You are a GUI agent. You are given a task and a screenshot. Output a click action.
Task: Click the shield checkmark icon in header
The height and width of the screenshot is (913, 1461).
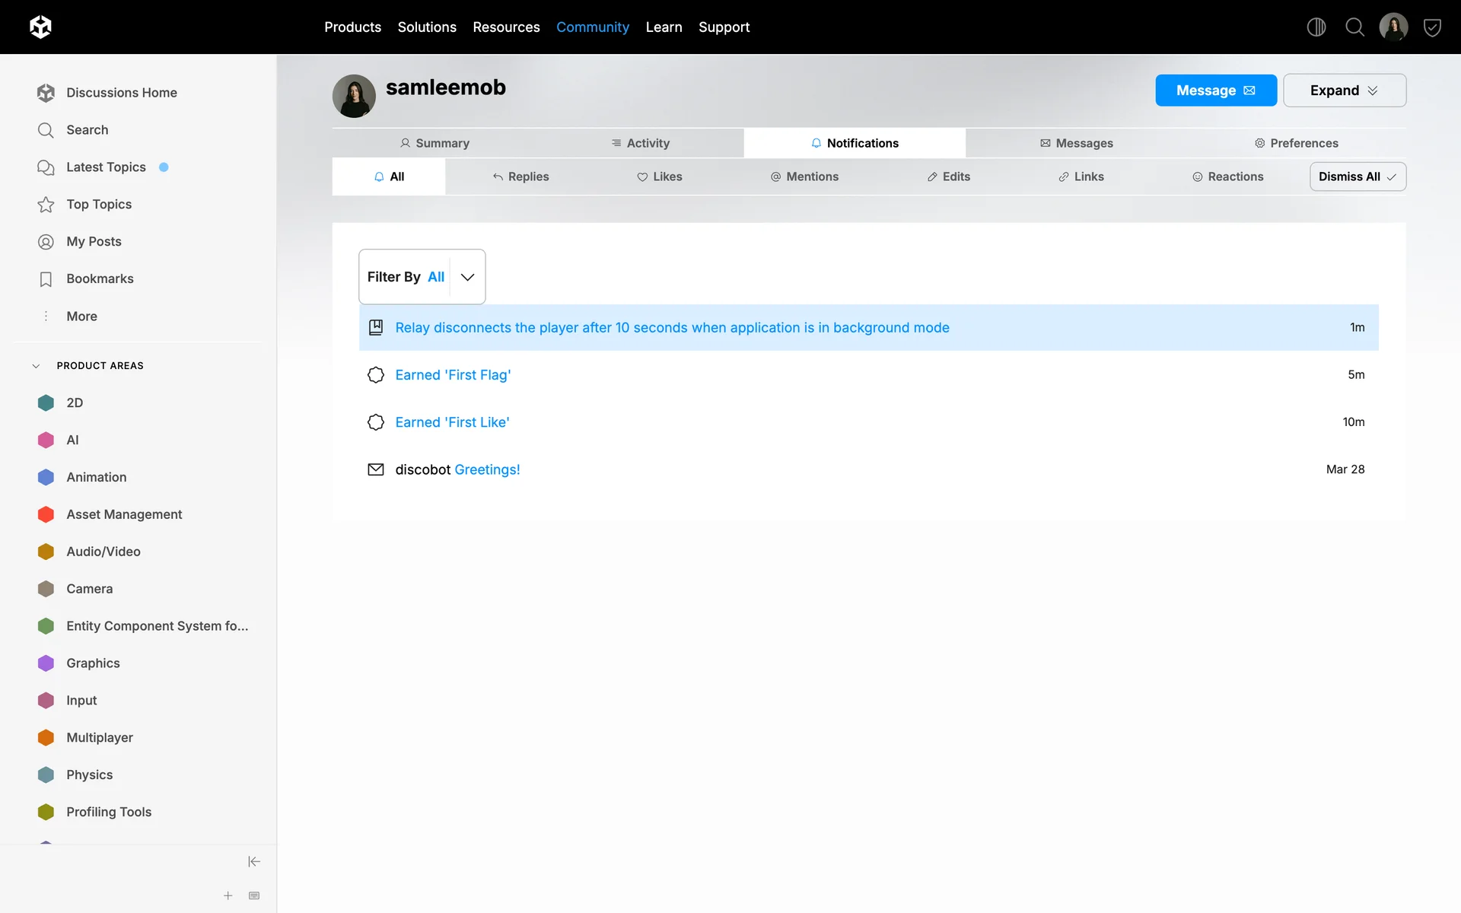[x=1432, y=27]
